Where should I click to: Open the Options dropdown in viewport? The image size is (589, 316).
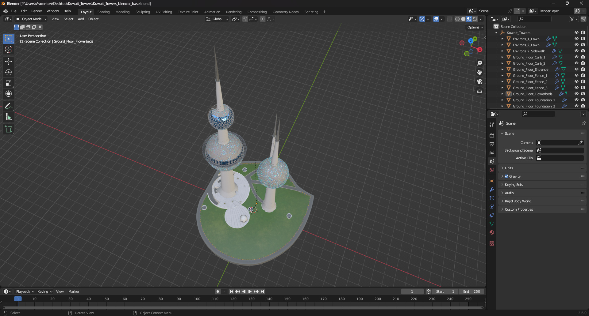475,27
